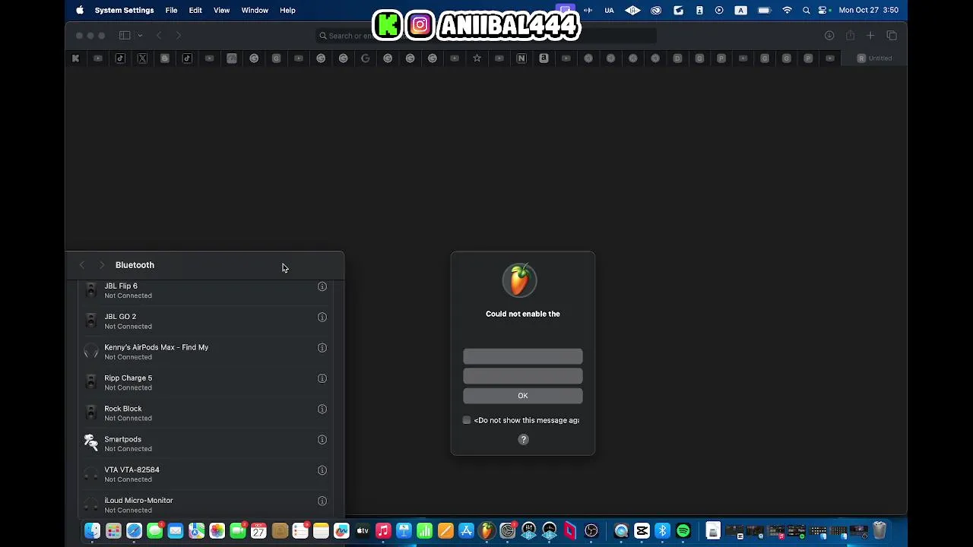Click the help question mark in FL Studio dialog
The image size is (973, 547).
[523, 439]
